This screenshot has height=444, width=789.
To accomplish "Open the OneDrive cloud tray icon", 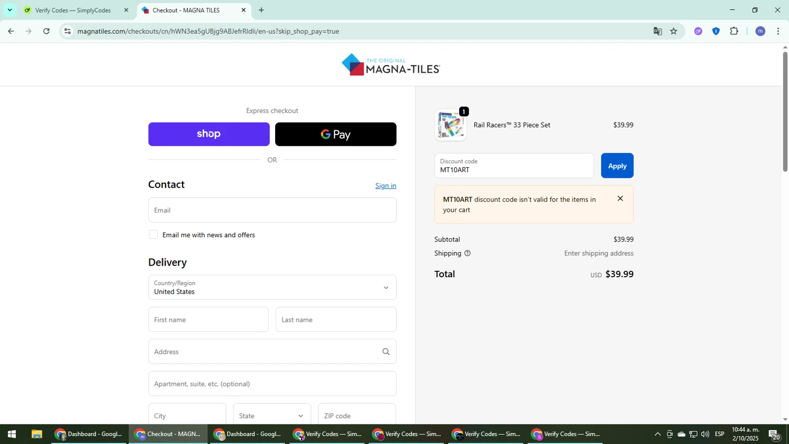I will [x=681, y=434].
